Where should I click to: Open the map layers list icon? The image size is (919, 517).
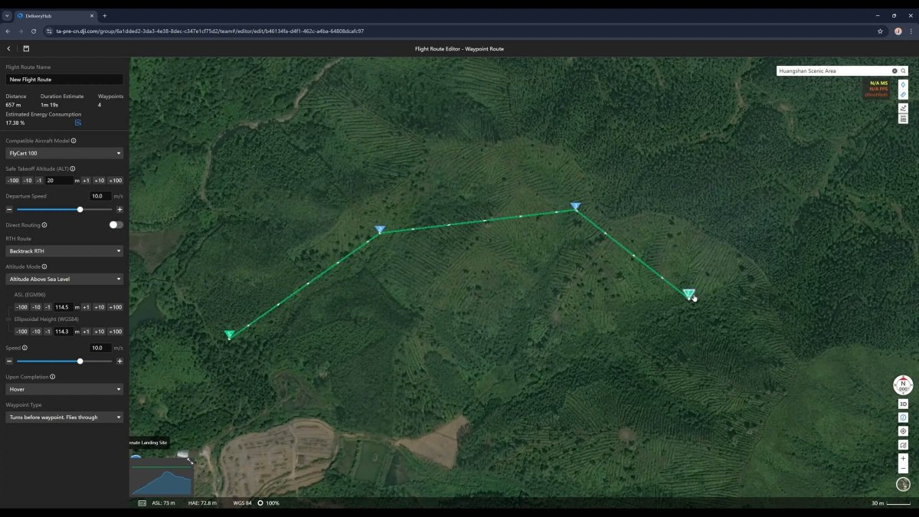(904, 119)
